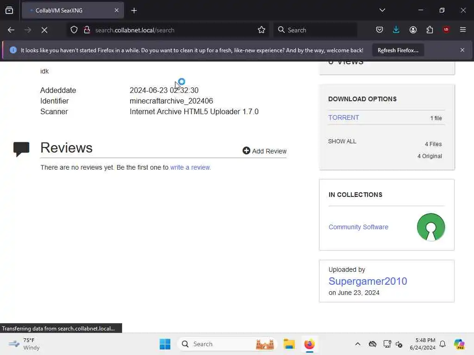This screenshot has width=474, height=355.
Task: Open the notifications bell
Action: [x=443, y=344]
